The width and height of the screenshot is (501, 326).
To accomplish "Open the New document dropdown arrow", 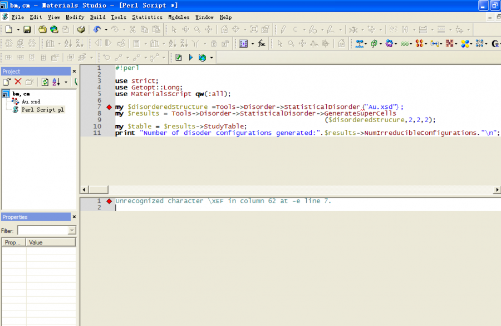I will [18, 29].
